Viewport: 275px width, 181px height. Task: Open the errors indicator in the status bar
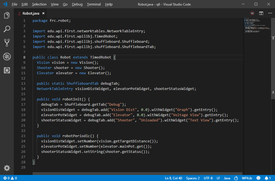click(x=7, y=178)
